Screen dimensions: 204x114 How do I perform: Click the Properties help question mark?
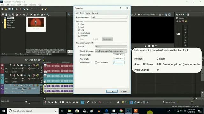pos(120,8)
